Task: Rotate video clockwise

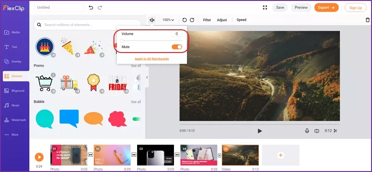Action: [192, 20]
